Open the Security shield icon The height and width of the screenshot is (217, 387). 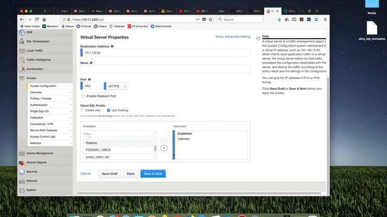click(x=22, y=171)
